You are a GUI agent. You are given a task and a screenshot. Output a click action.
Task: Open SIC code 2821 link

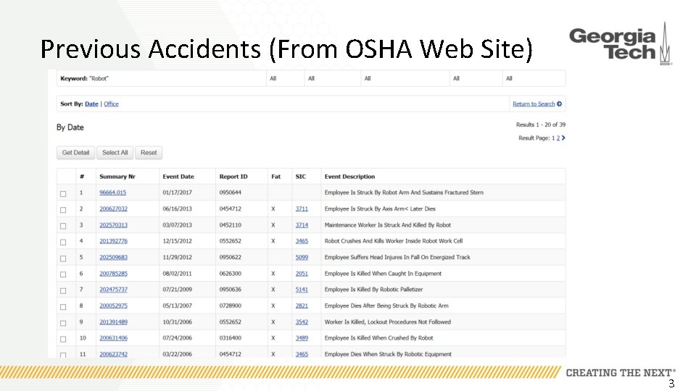coord(302,306)
